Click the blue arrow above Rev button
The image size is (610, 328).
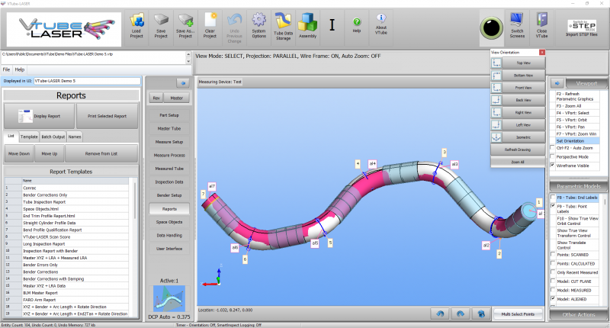tap(183, 83)
